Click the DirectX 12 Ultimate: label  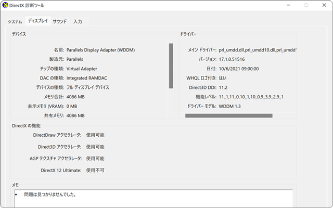coord(61,170)
